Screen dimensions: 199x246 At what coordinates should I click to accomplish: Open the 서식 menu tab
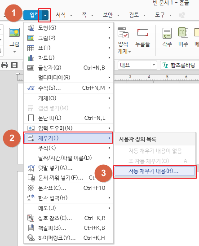(x=61, y=15)
